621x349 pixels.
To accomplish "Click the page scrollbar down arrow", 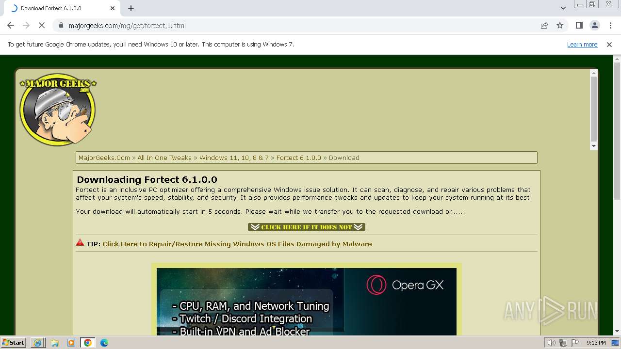I will [617, 332].
